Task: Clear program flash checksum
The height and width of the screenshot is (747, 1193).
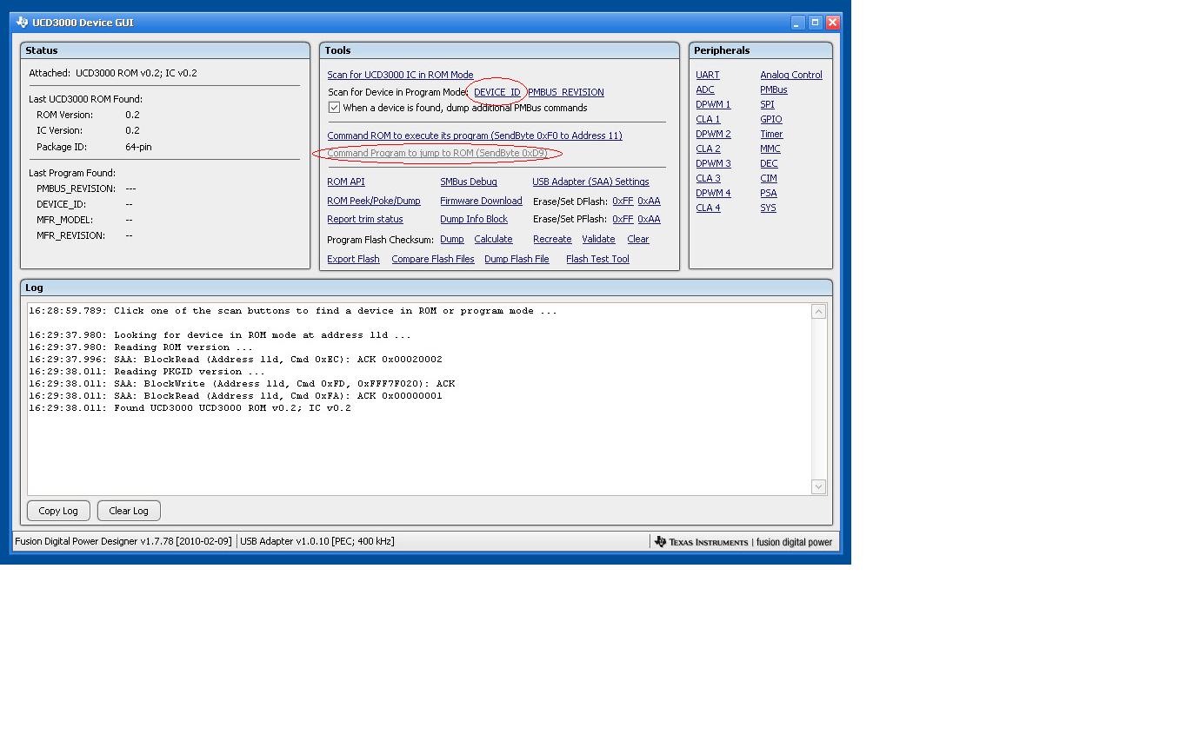Action: point(637,239)
